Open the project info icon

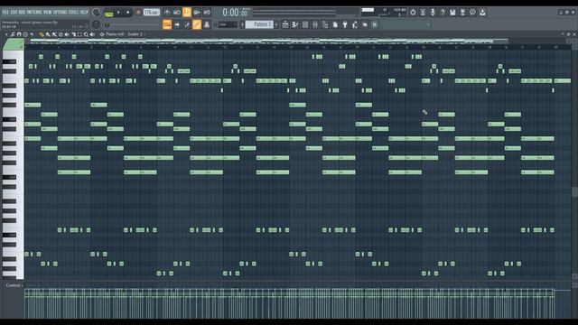click(x=472, y=13)
